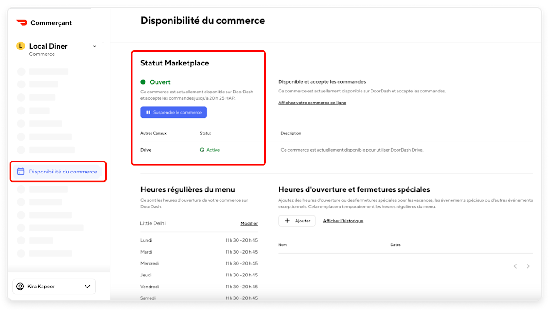
Task: Click Modifier link for Little Delhi hours
Action: click(249, 223)
